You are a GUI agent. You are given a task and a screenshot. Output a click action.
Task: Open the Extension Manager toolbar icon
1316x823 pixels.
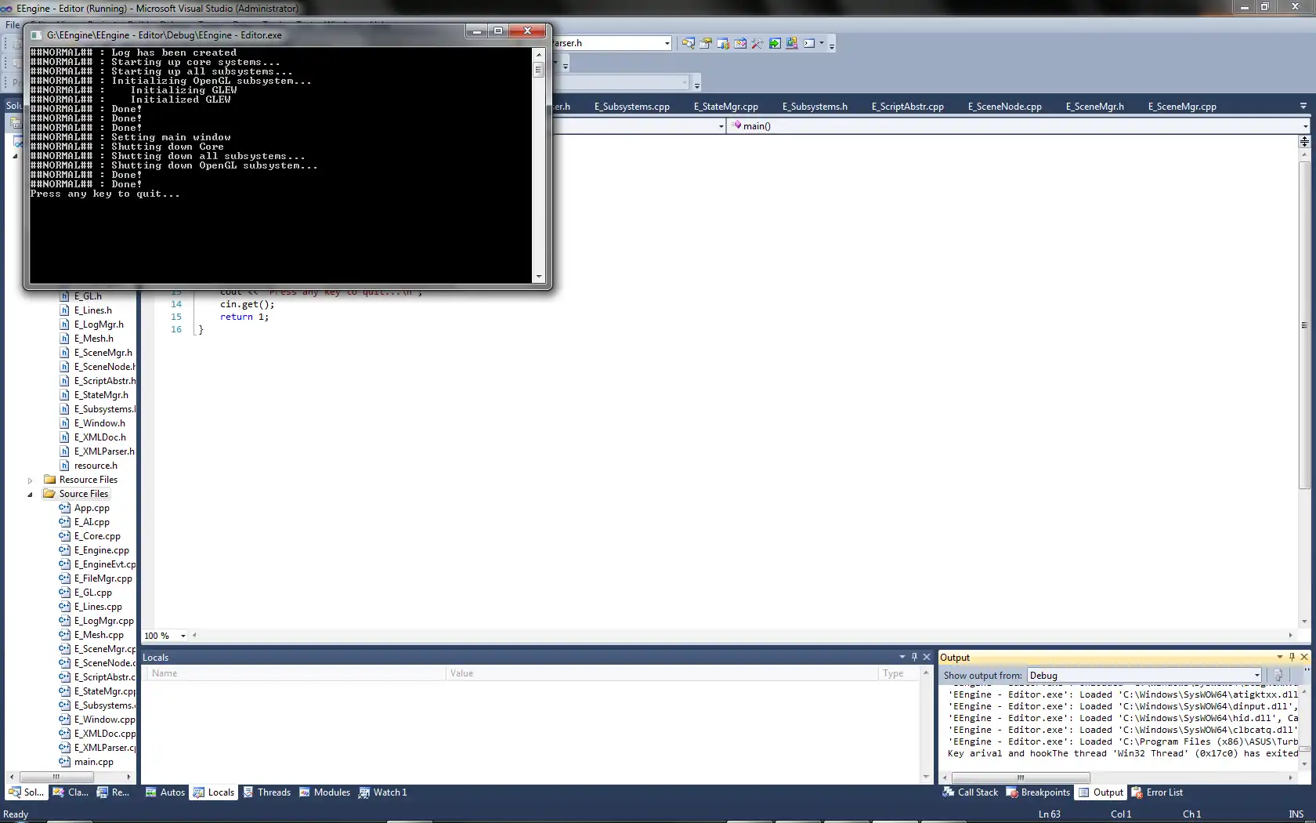pyautogui.click(x=792, y=43)
